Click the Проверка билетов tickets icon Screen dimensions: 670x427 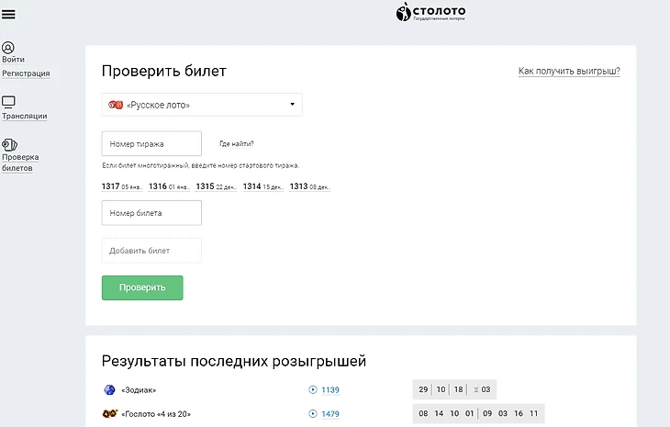coord(9,144)
